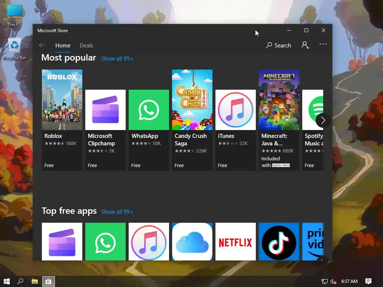Click the WhatsApp title text
Viewport: 383px width, 287px height.
coord(145,136)
